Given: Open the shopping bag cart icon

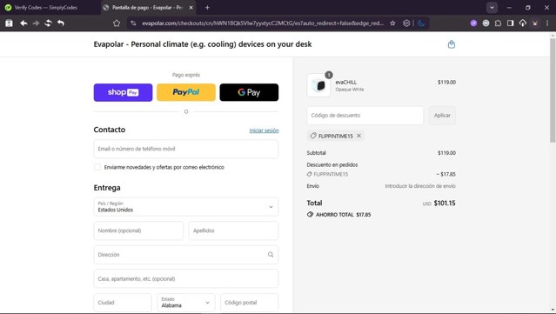Looking at the screenshot, I should [x=452, y=44].
